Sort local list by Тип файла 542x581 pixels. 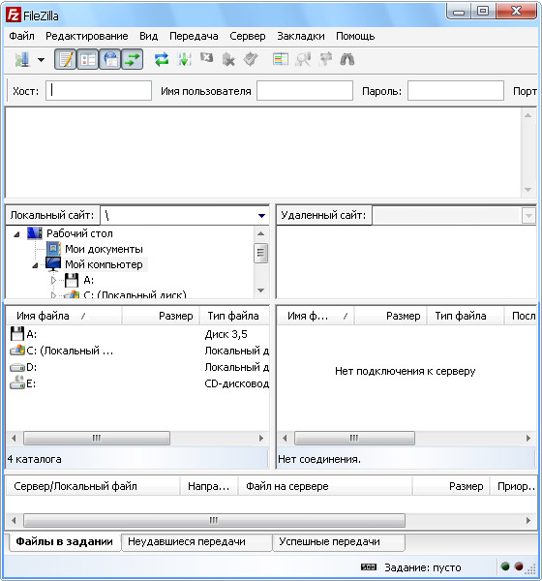click(234, 316)
